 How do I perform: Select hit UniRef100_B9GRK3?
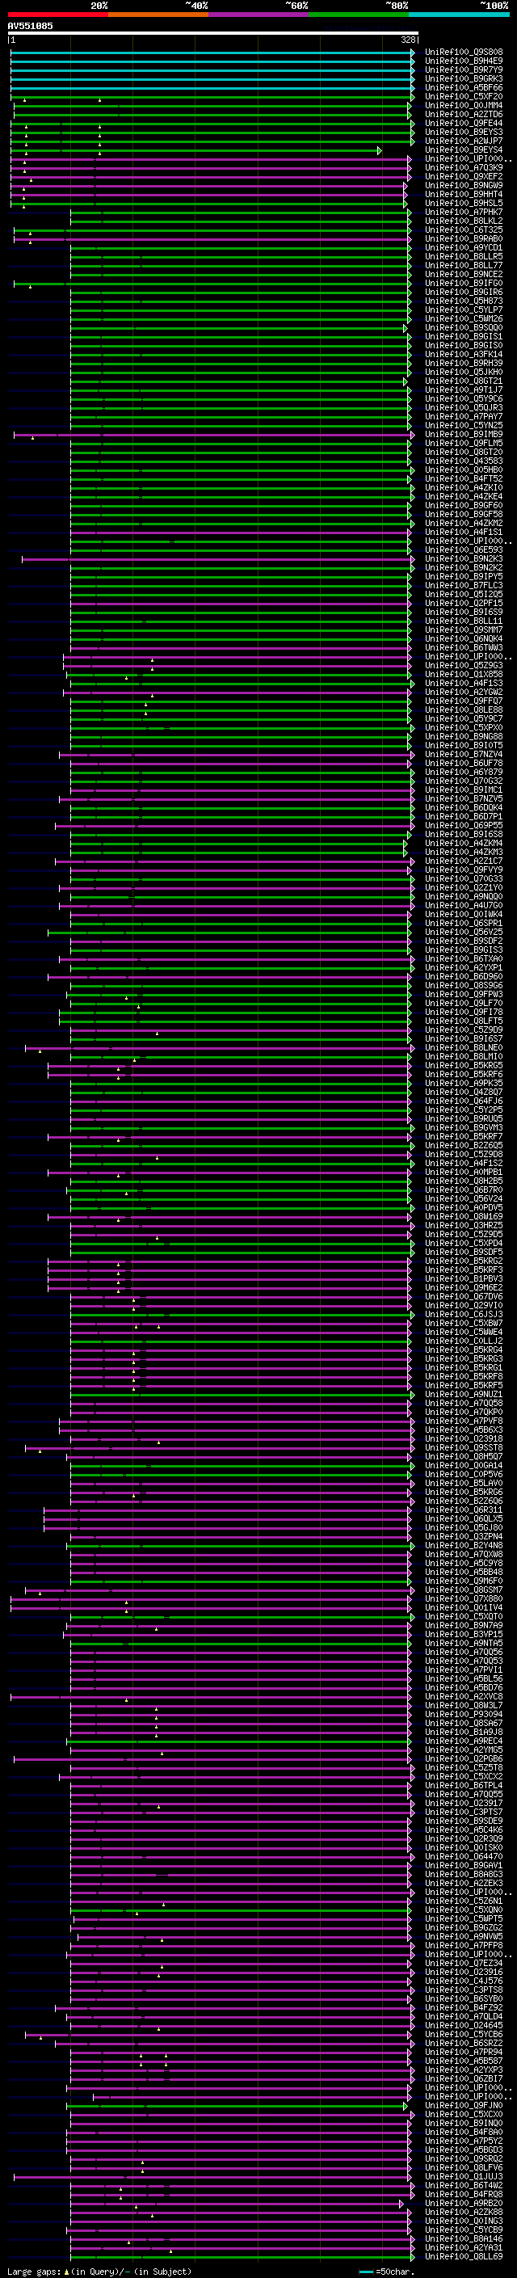coord(464,78)
